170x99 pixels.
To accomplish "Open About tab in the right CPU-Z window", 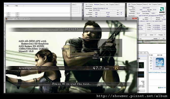I will pos(160,5).
